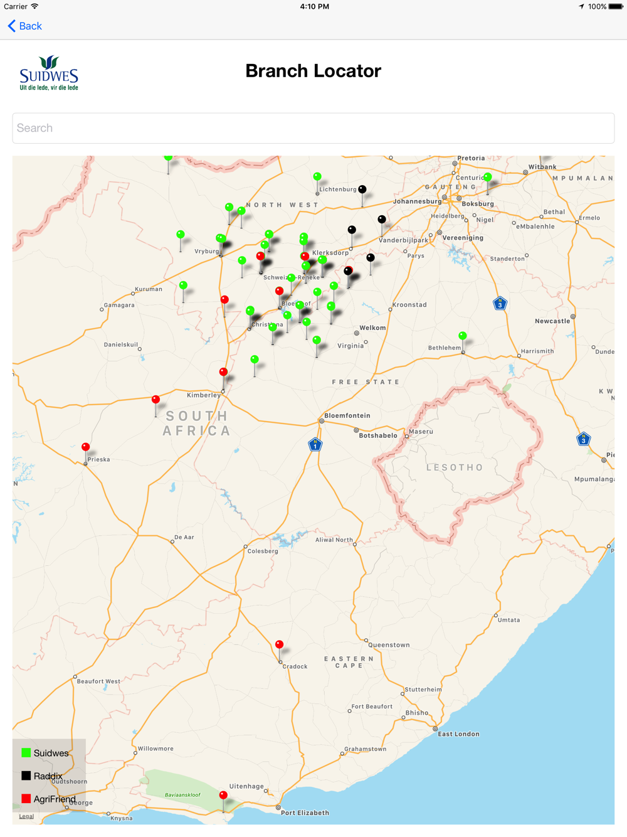Tap the Beaufort West town label

pyautogui.click(x=98, y=681)
